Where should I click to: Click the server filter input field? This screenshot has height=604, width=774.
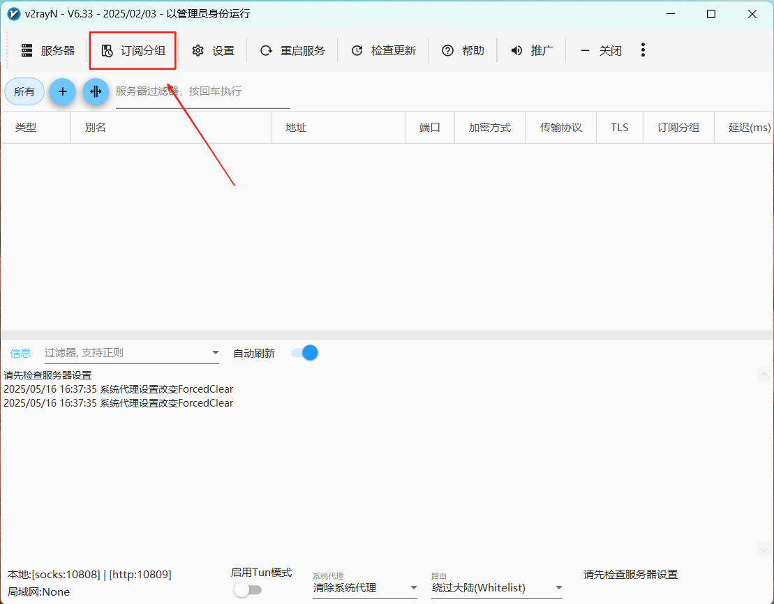[x=202, y=91]
